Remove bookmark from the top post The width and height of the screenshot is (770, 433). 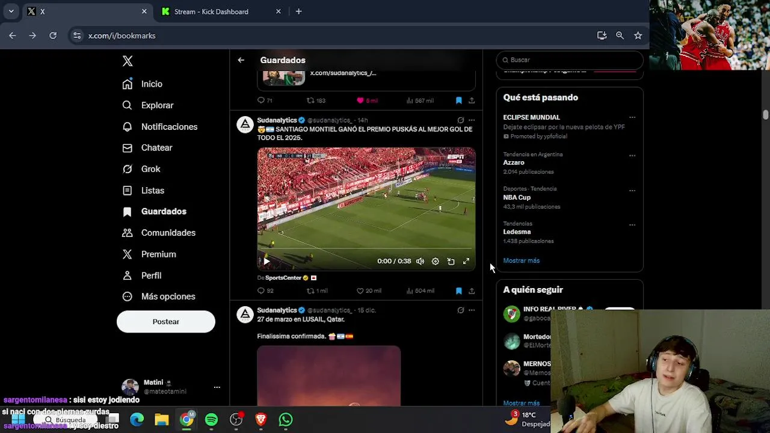(458, 100)
